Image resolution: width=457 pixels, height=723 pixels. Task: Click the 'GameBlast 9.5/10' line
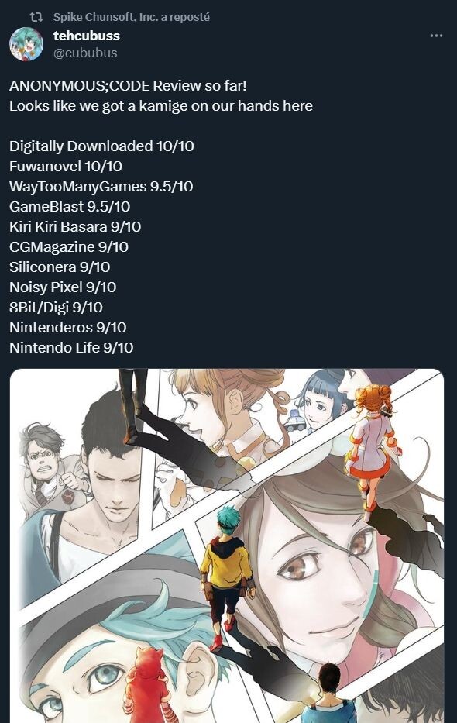[70, 207]
